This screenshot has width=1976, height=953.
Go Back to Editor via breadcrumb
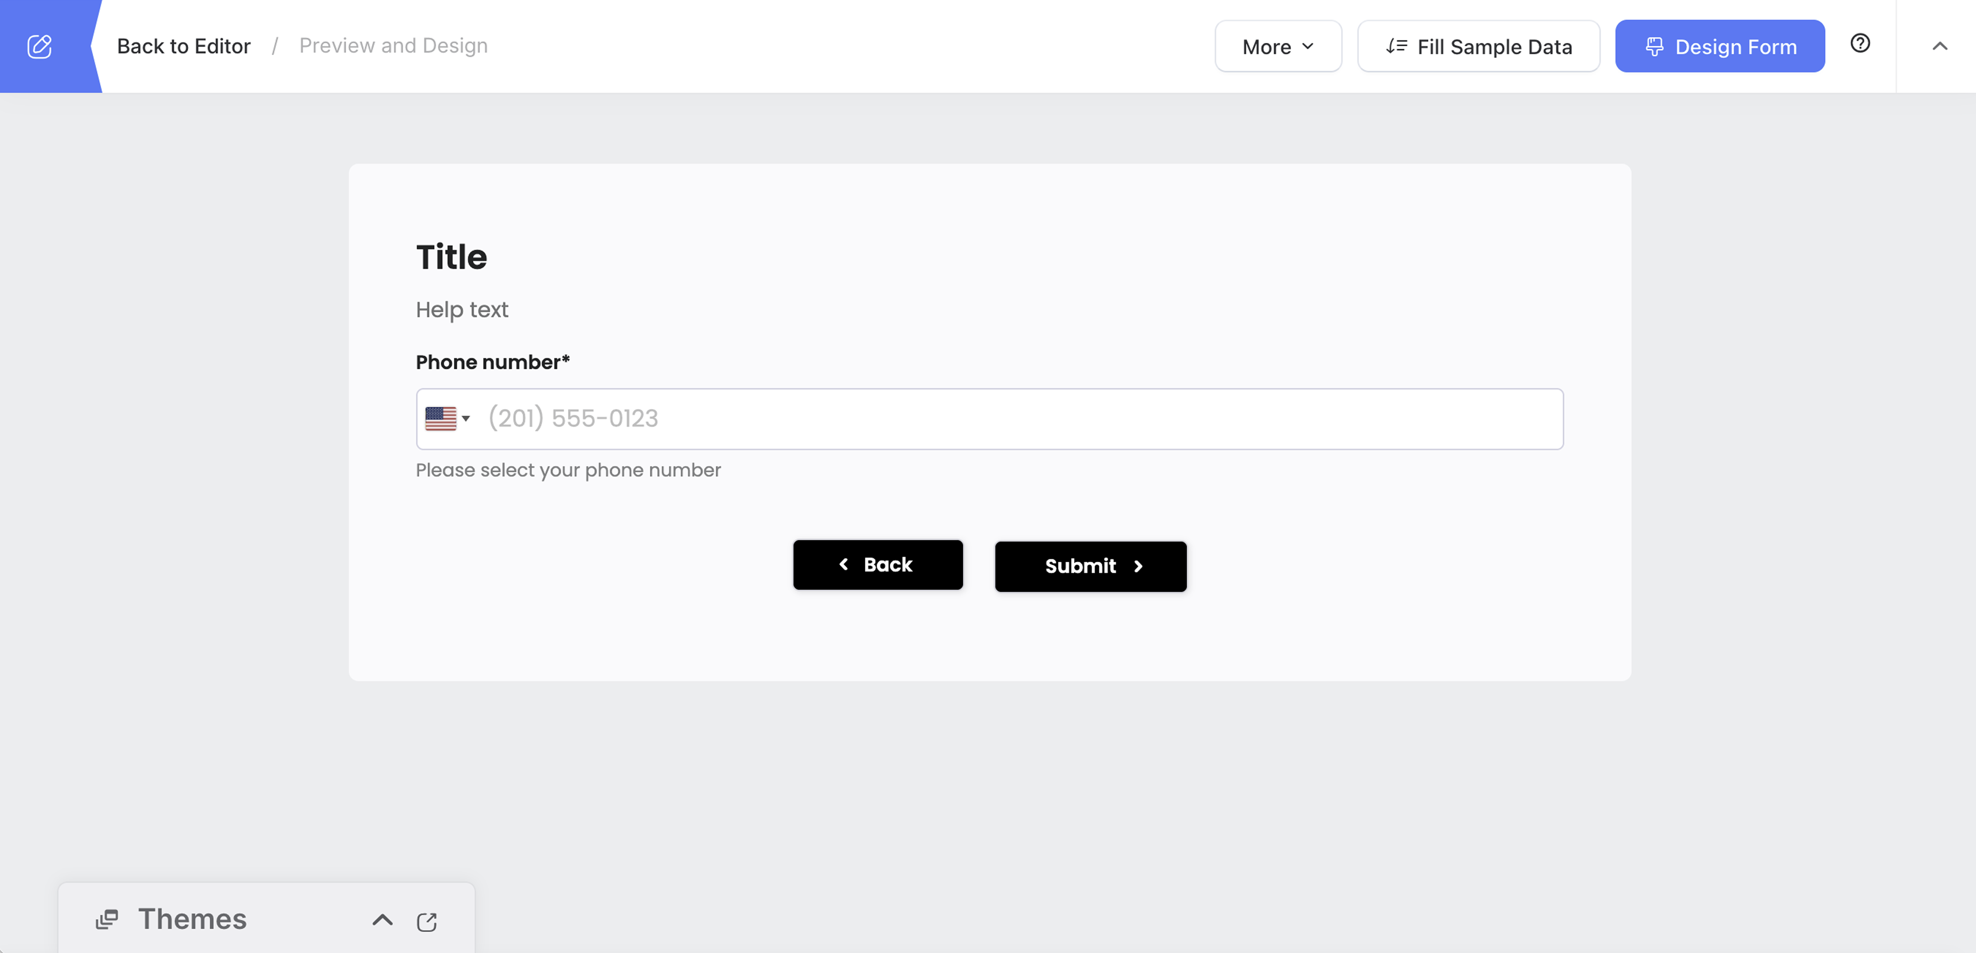(x=183, y=46)
